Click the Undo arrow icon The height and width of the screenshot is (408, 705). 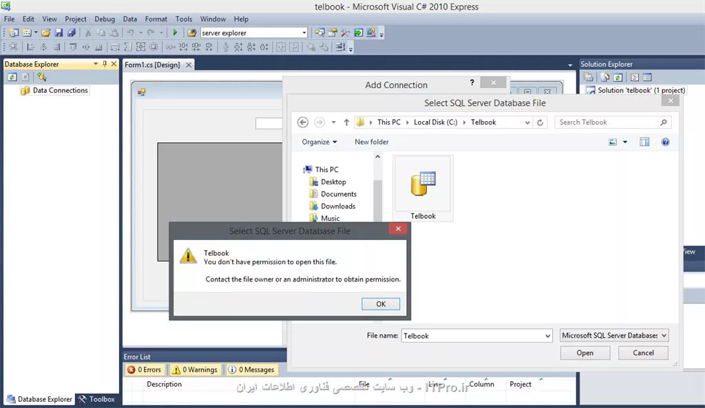(130, 33)
